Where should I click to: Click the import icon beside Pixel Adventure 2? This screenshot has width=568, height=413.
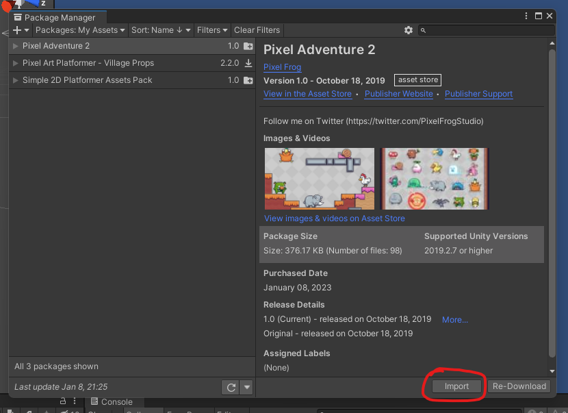coord(248,46)
